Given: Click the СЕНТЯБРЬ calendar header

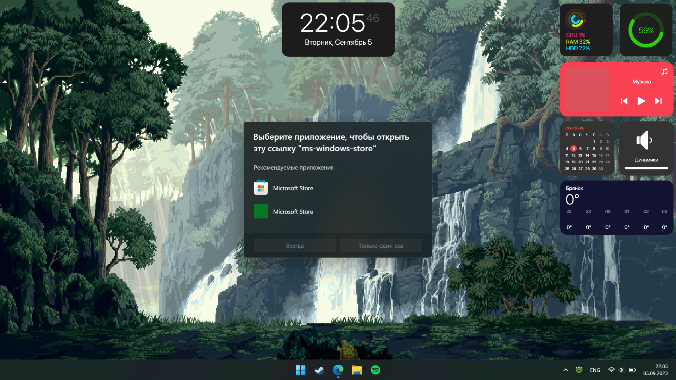Looking at the screenshot, I should tap(575, 128).
